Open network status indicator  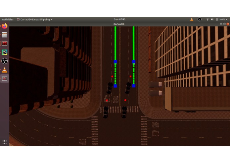(x=207, y=19)
